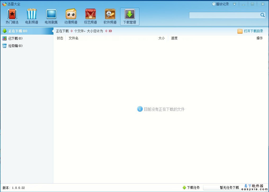Maximize the 迅雷大全 window

coord(252,4)
